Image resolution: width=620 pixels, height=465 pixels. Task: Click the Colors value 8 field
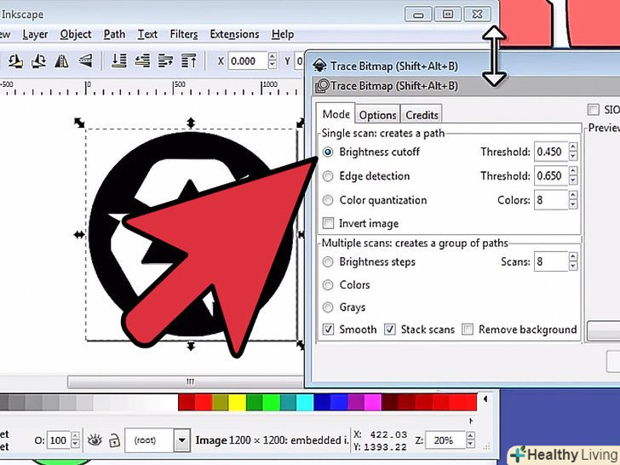click(551, 200)
